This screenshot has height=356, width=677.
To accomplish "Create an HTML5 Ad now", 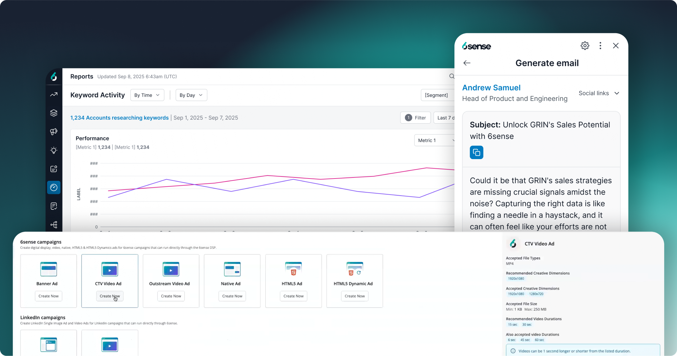I will (293, 296).
